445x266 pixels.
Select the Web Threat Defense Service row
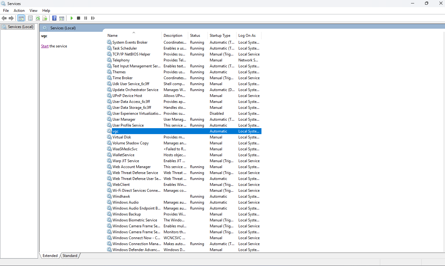pyautogui.click(x=184, y=173)
